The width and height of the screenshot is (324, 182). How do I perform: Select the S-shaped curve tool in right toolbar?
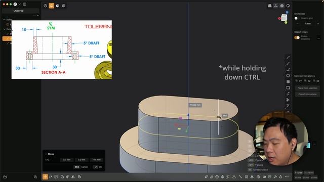tap(288, 94)
